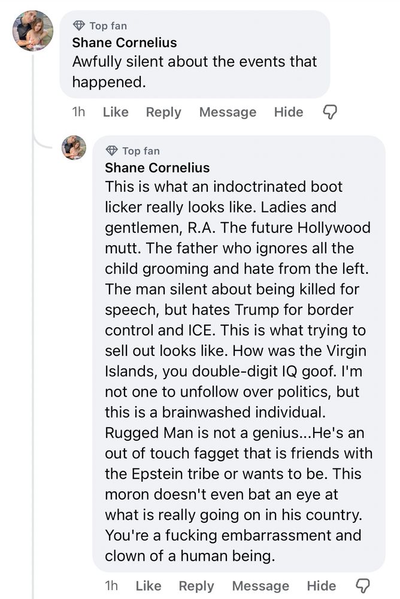This screenshot has height=599, width=400.
Task: Like the top comment about being silent
Action: pyautogui.click(x=116, y=112)
